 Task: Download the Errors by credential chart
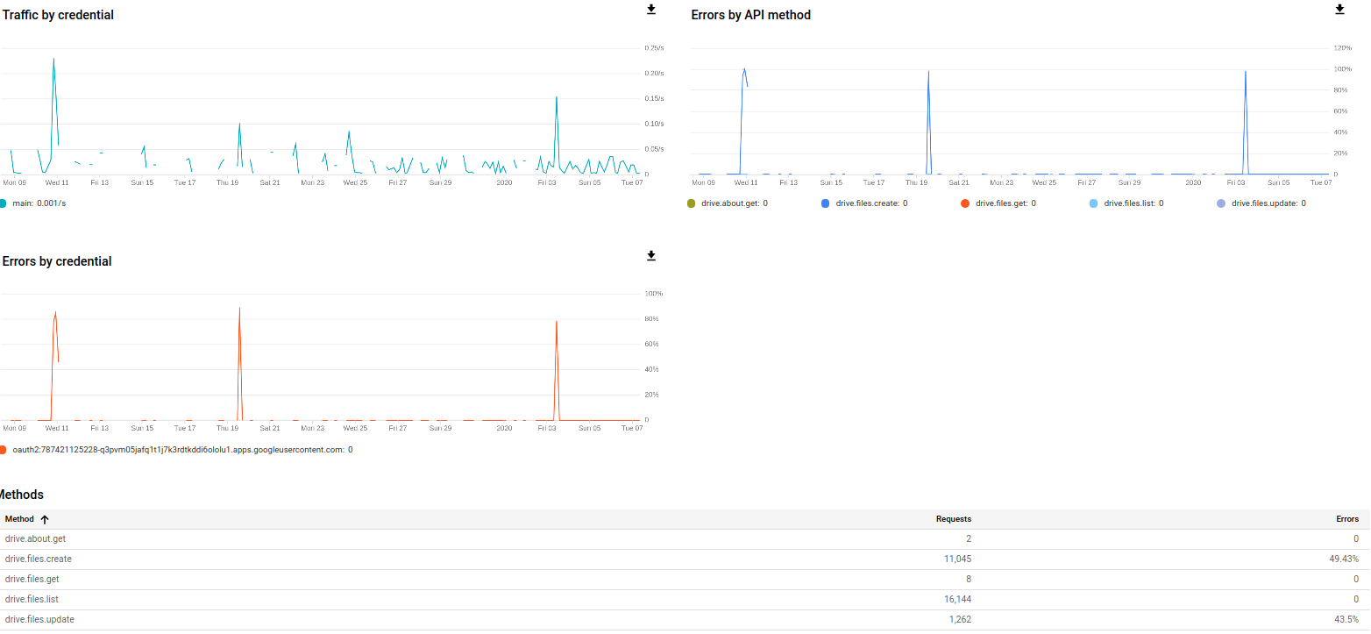tap(651, 256)
